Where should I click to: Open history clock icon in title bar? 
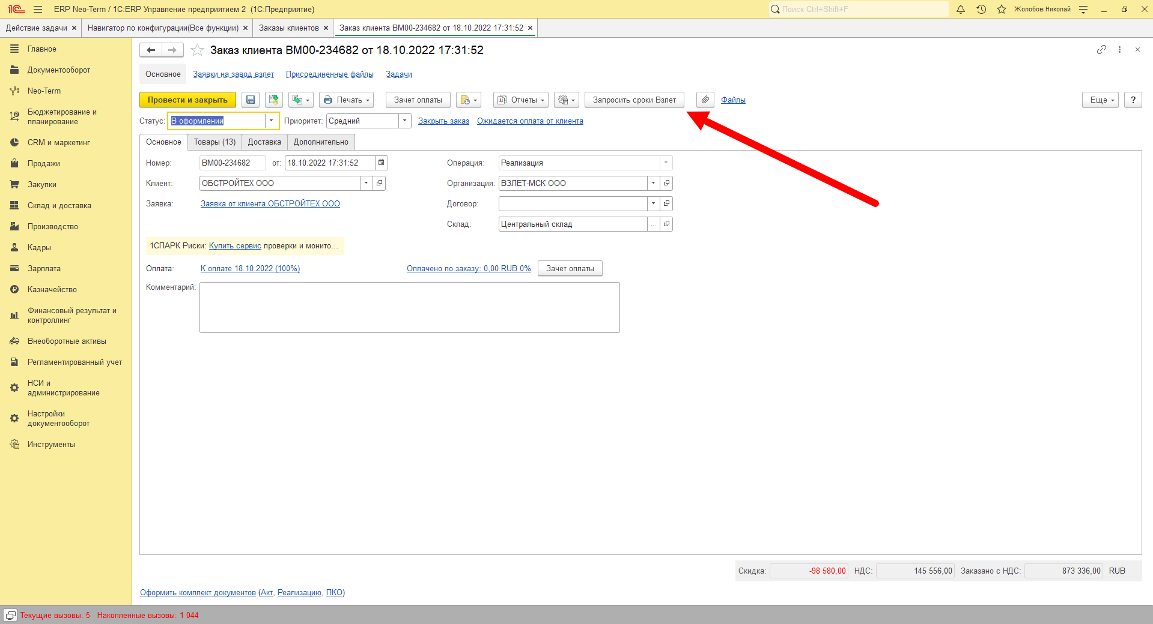click(981, 9)
